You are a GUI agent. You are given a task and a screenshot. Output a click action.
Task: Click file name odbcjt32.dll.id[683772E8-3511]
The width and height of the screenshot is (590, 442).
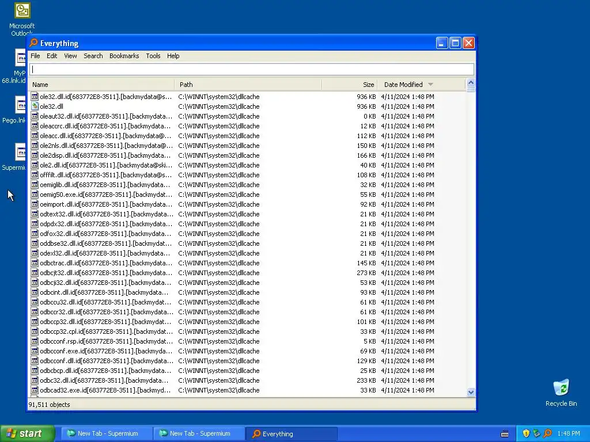(106, 273)
